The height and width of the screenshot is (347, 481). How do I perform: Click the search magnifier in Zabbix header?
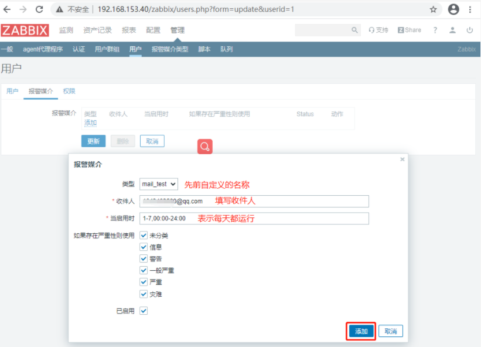tap(354, 30)
